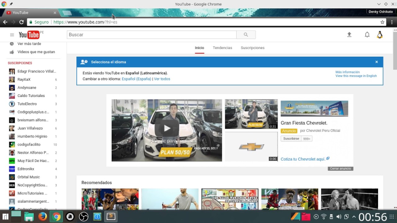397x223 pixels.
Task: Click the black circle 'a' taskbar app
Action: (x=70, y=216)
